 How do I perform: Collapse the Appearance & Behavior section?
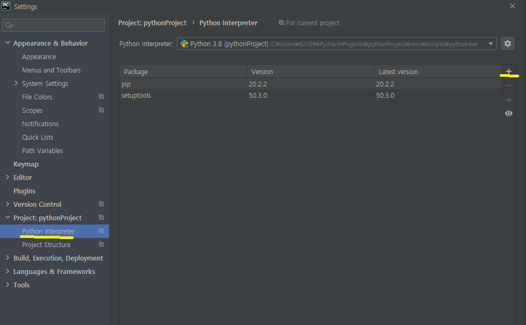point(8,43)
